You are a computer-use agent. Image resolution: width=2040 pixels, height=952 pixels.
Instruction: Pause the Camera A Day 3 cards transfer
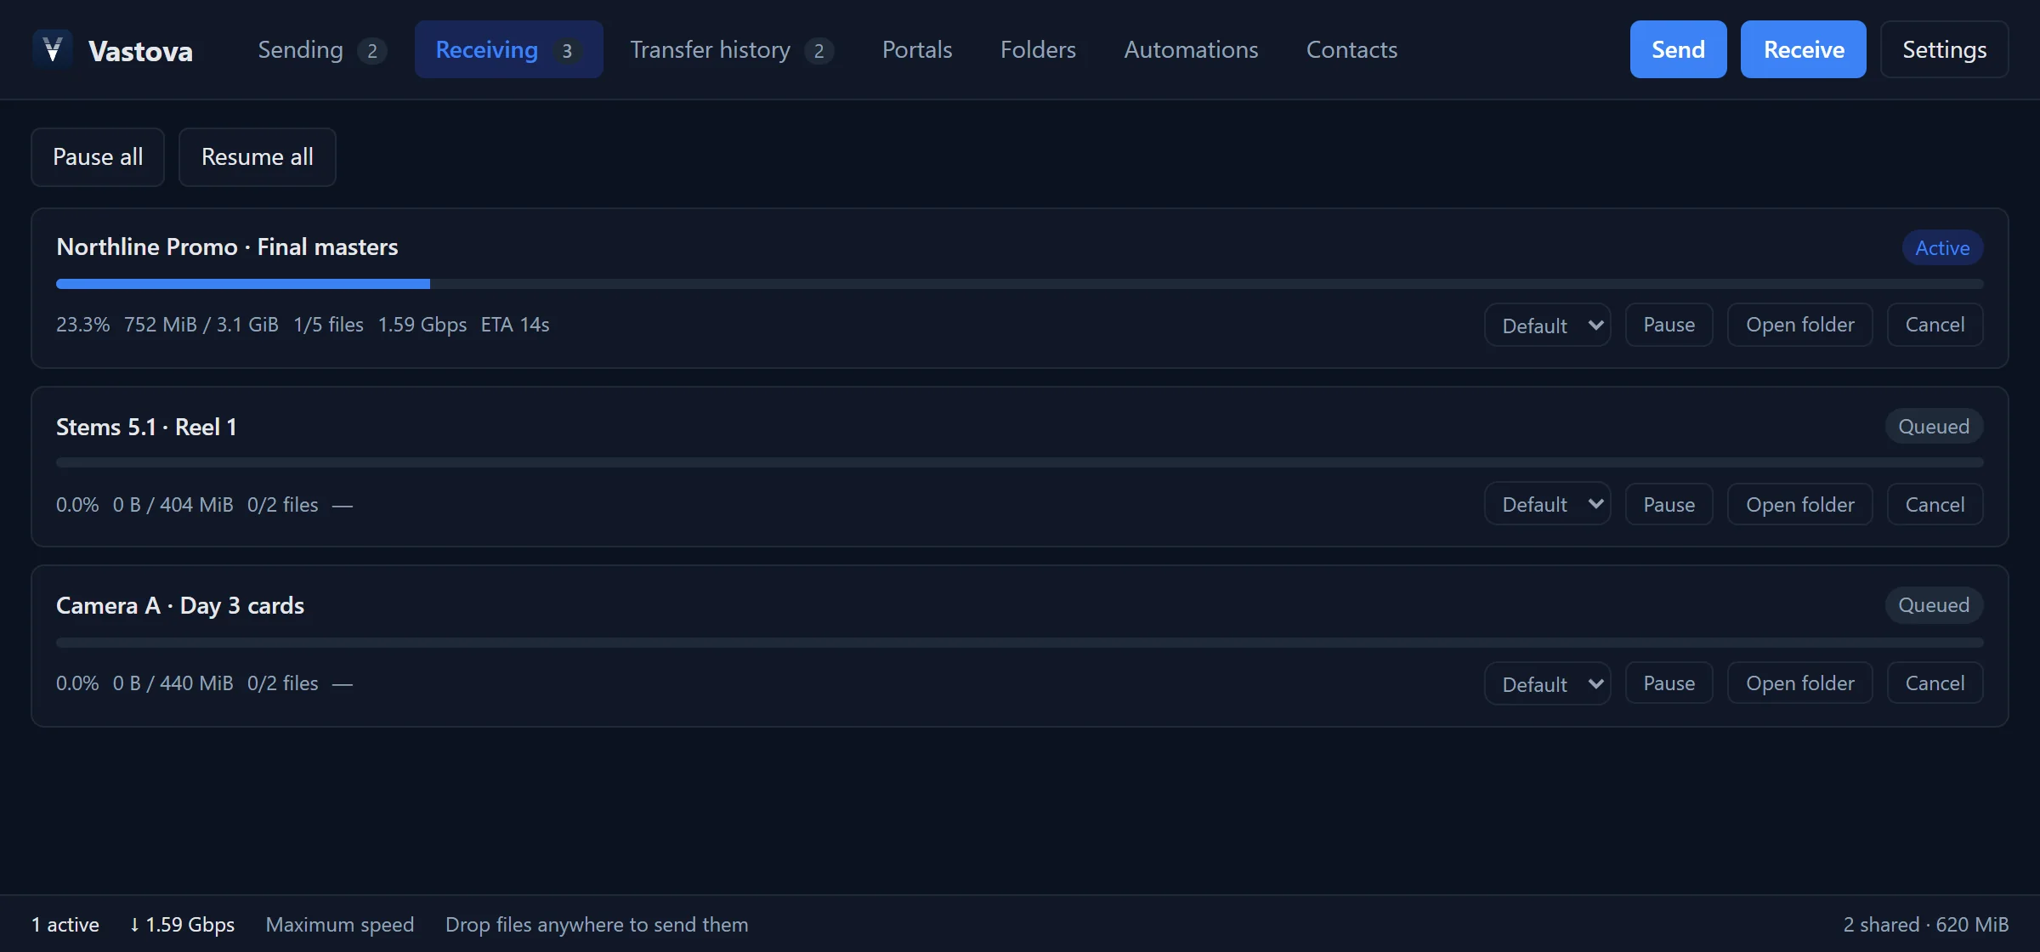(1669, 683)
